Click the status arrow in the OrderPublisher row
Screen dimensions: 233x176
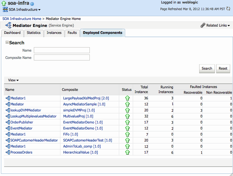click(x=127, y=122)
